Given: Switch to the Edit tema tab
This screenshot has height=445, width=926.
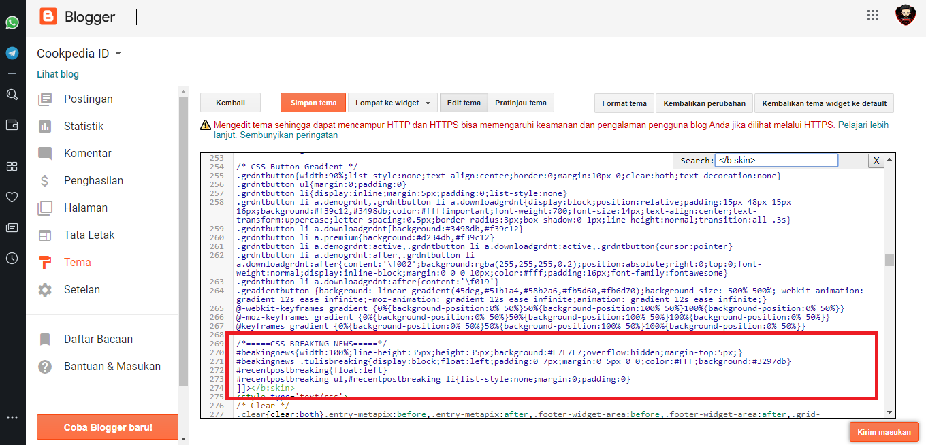Looking at the screenshot, I should 464,103.
